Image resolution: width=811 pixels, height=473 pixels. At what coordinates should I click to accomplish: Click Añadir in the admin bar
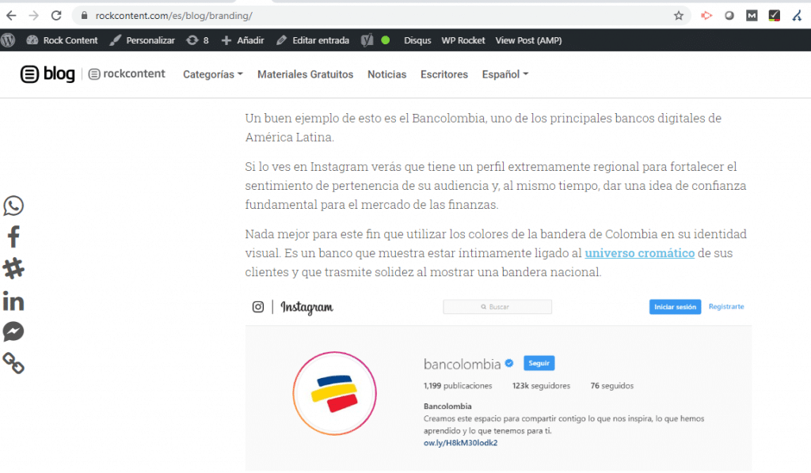click(x=242, y=40)
